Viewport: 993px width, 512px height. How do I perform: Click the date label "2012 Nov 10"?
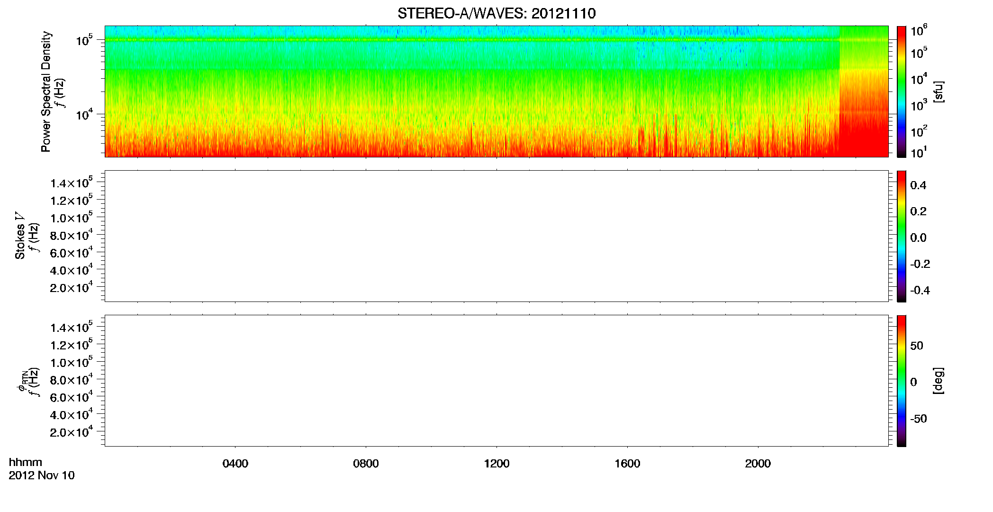[x=42, y=475]
